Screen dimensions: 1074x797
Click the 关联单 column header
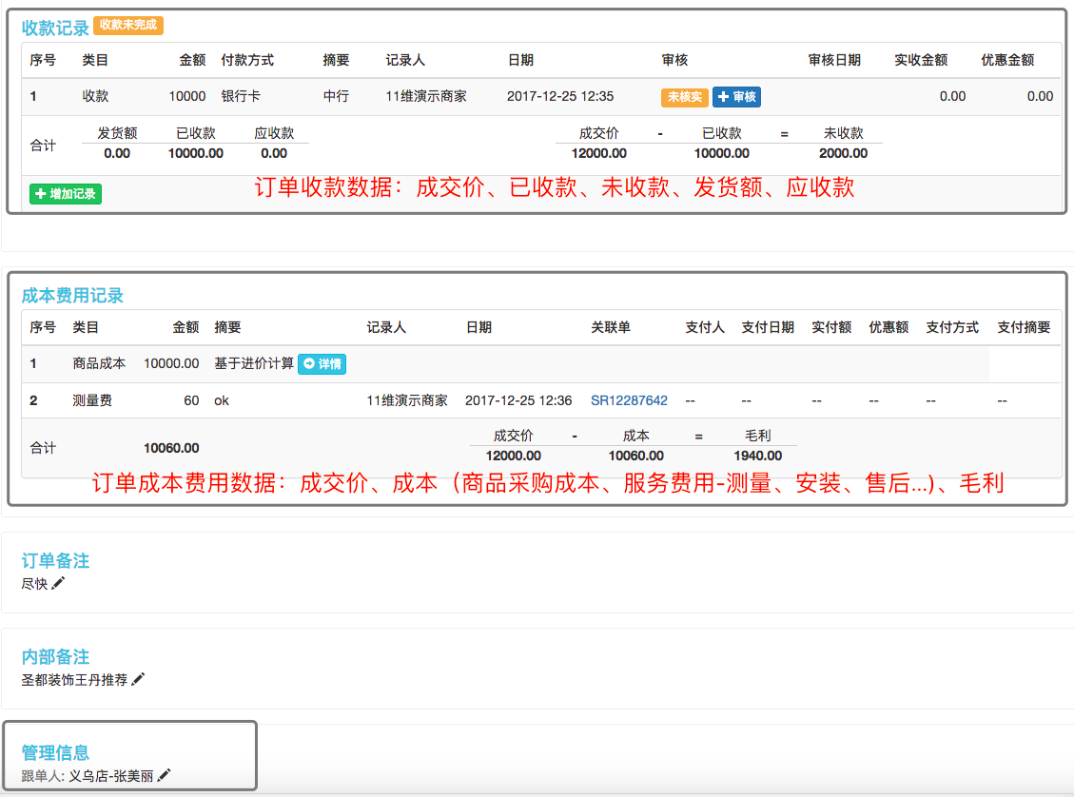tap(611, 327)
